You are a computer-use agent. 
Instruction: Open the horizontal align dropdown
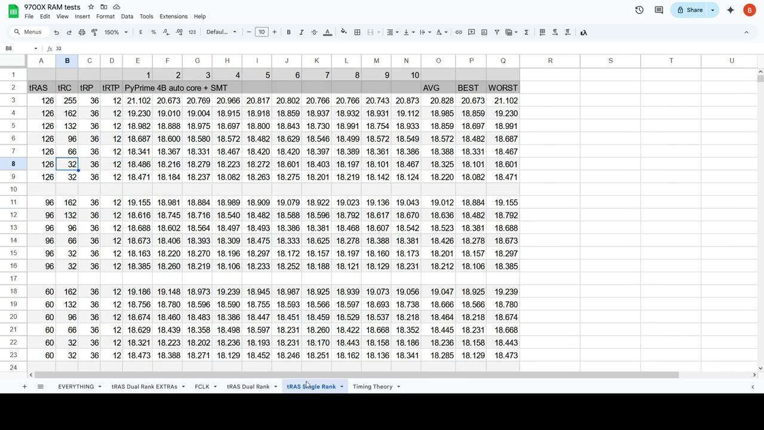[x=392, y=32]
